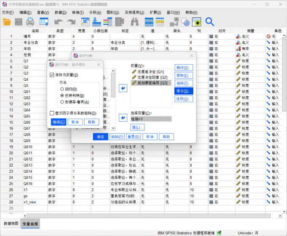
Task: Click the 帮助 button in factor scores dialog
Action: [x=92, y=122]
